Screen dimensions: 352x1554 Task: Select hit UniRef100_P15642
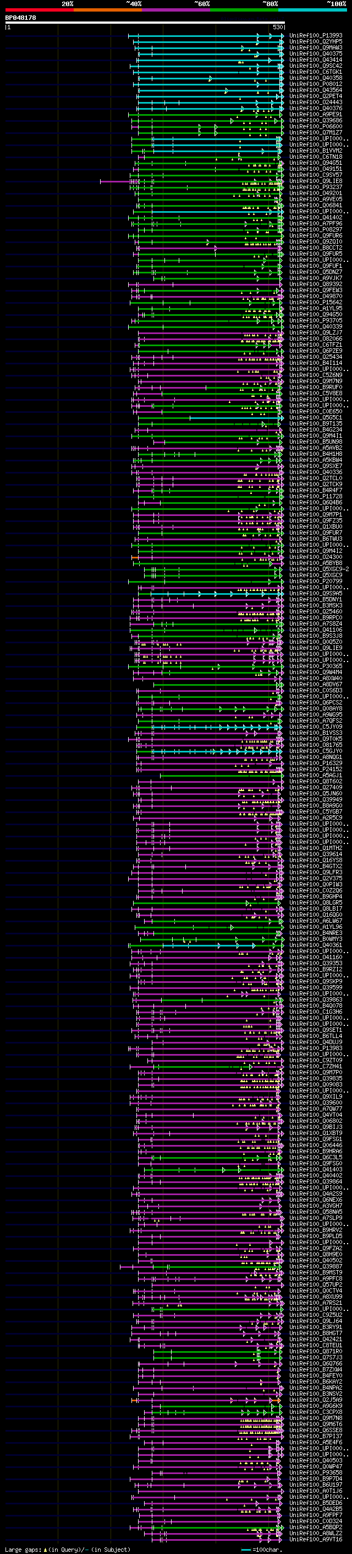(x=315, y=302)
